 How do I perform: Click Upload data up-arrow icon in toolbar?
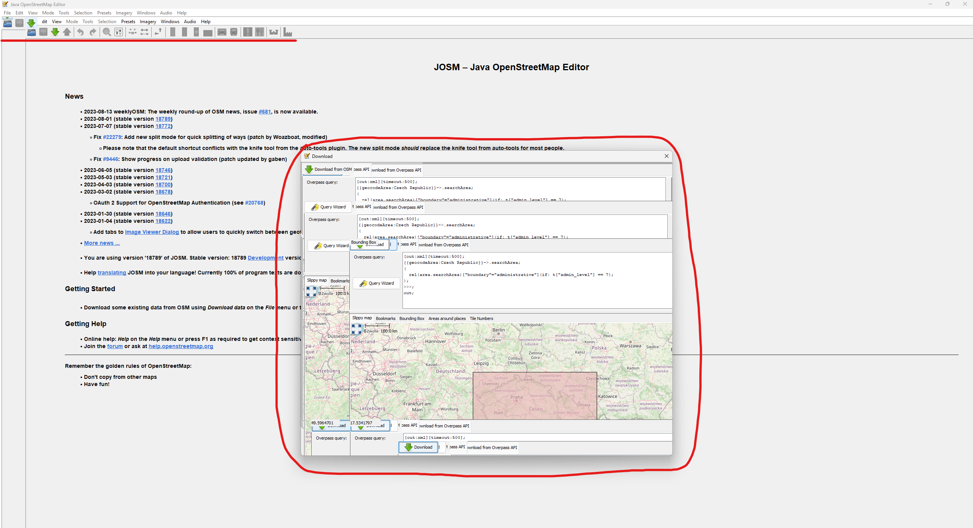pyautogui.click(x=67, y=32)
